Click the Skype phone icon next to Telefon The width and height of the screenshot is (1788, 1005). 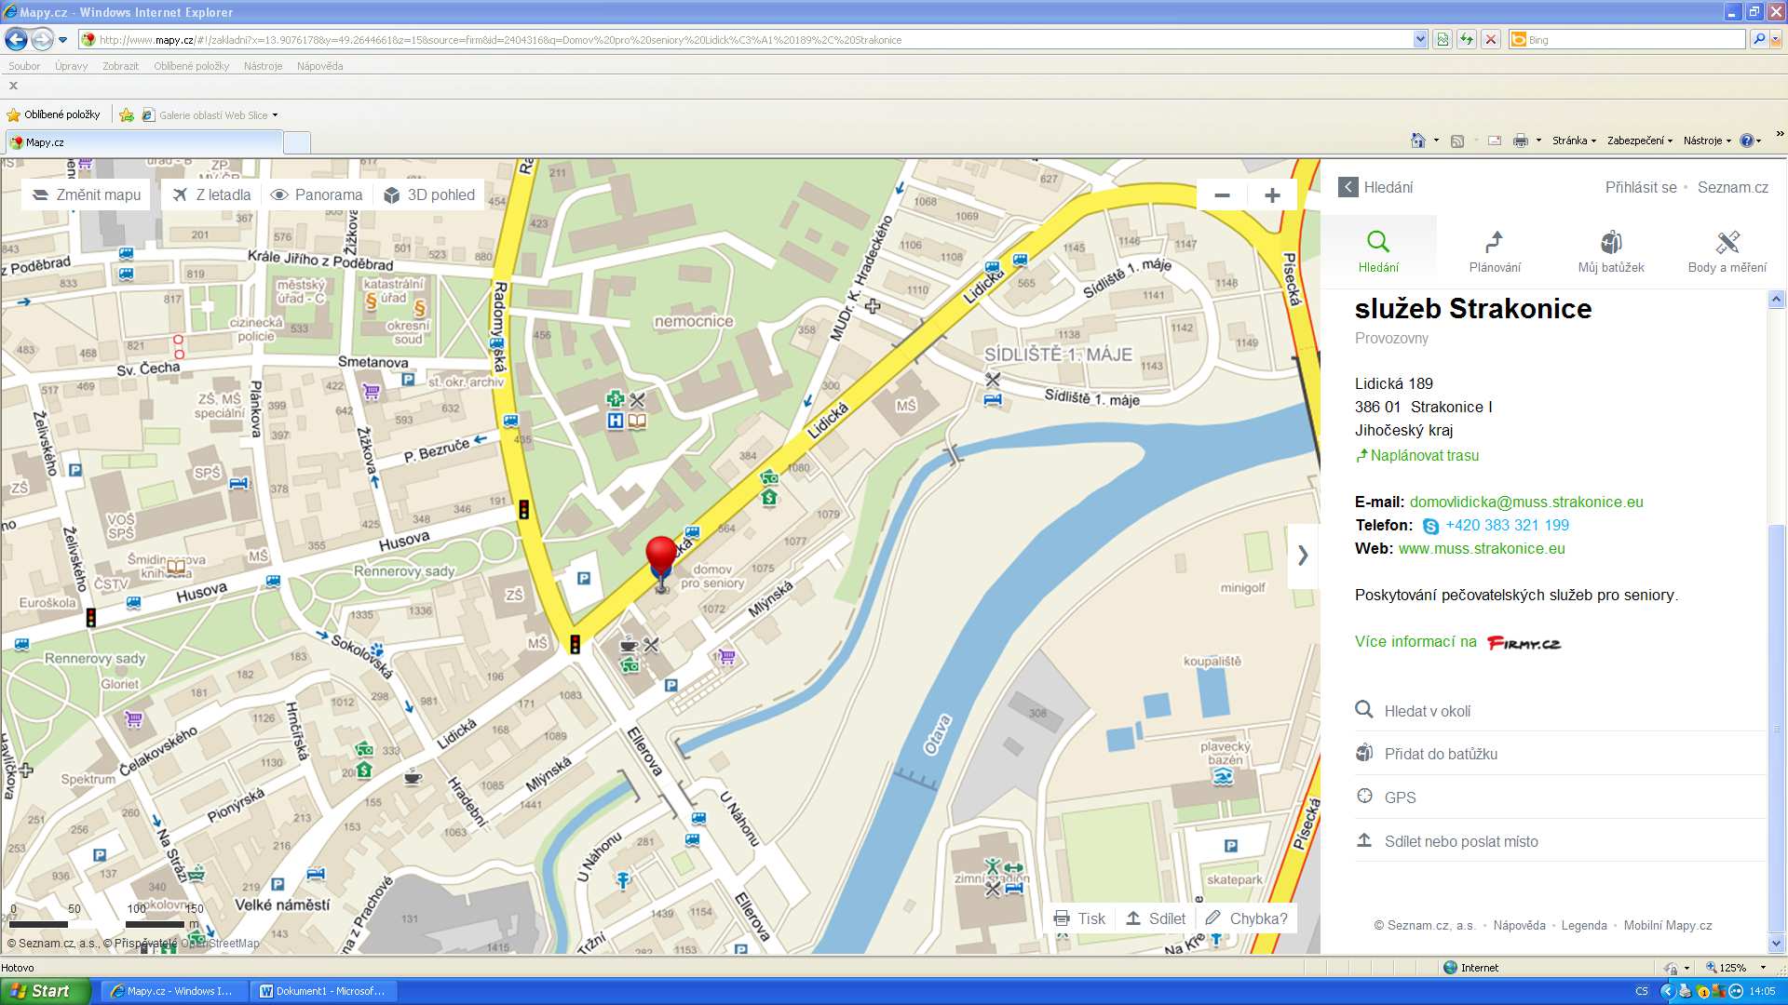pos(1430,526)
